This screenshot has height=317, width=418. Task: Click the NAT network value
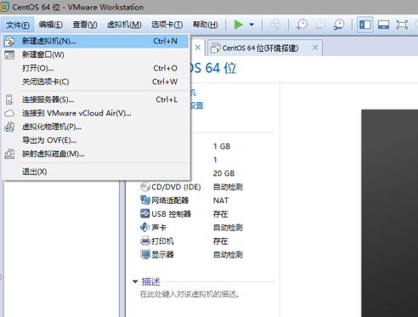pyautogui.click(x=220, y=201)
